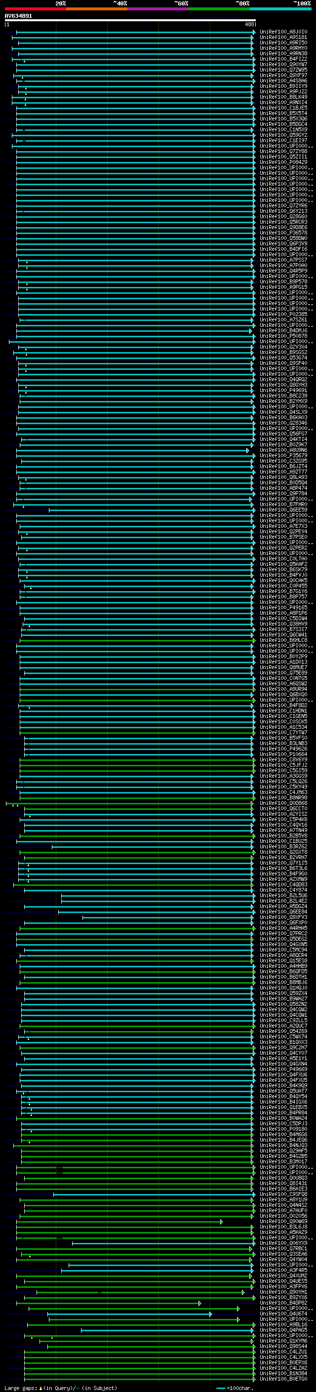Click the green ~80% identity legend segment

coord(219,9)
